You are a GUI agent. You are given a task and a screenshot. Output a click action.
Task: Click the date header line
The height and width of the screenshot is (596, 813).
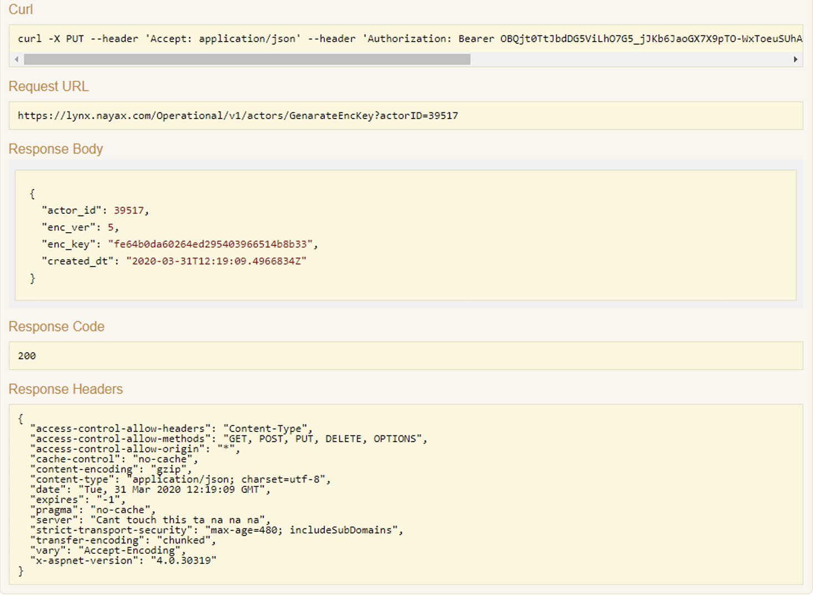tap(150, 490)
